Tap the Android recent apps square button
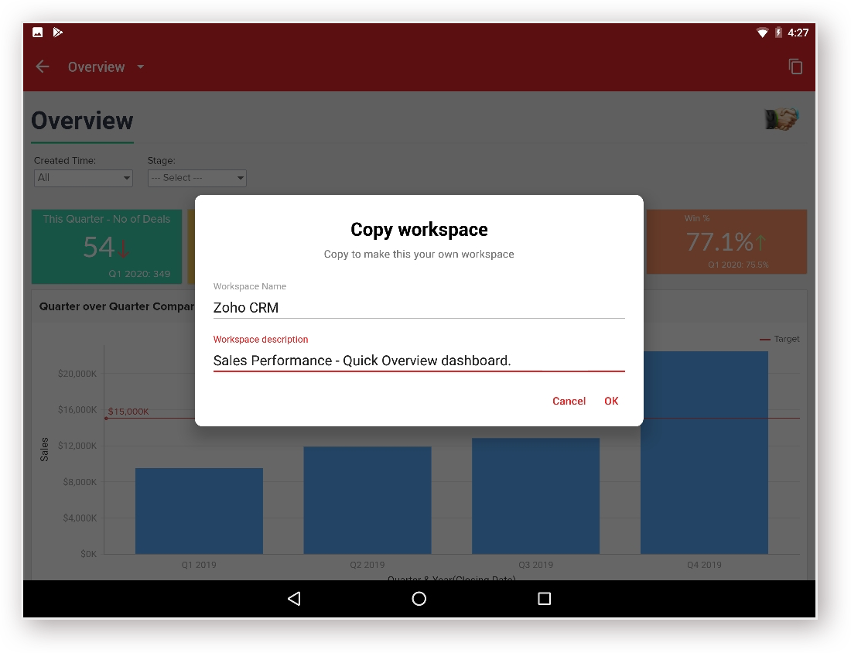Image resolution: width=851 pixels, height=653 pixels. pos(544,598)
